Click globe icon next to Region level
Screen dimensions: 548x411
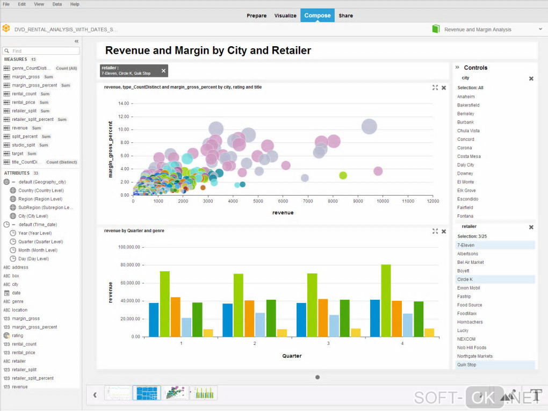pyautogui.click(x=13, y=199)
